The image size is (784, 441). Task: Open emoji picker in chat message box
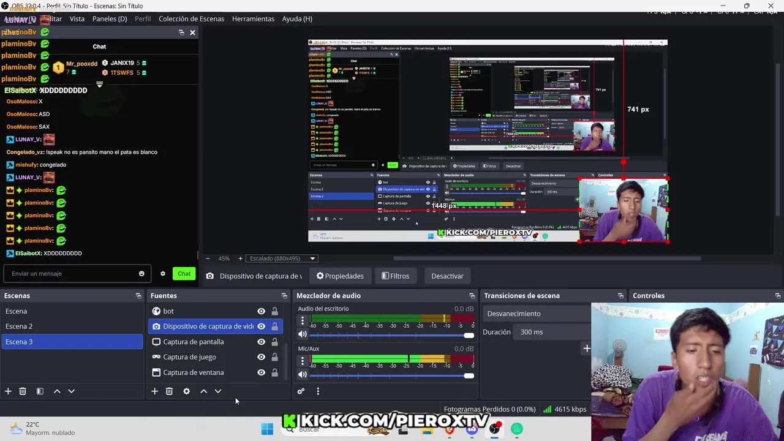[x=141, y=274]
